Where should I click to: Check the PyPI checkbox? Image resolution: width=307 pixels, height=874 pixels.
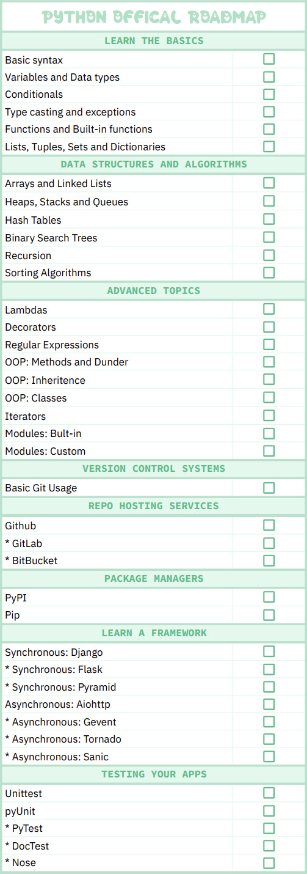(x=269, y=597)
